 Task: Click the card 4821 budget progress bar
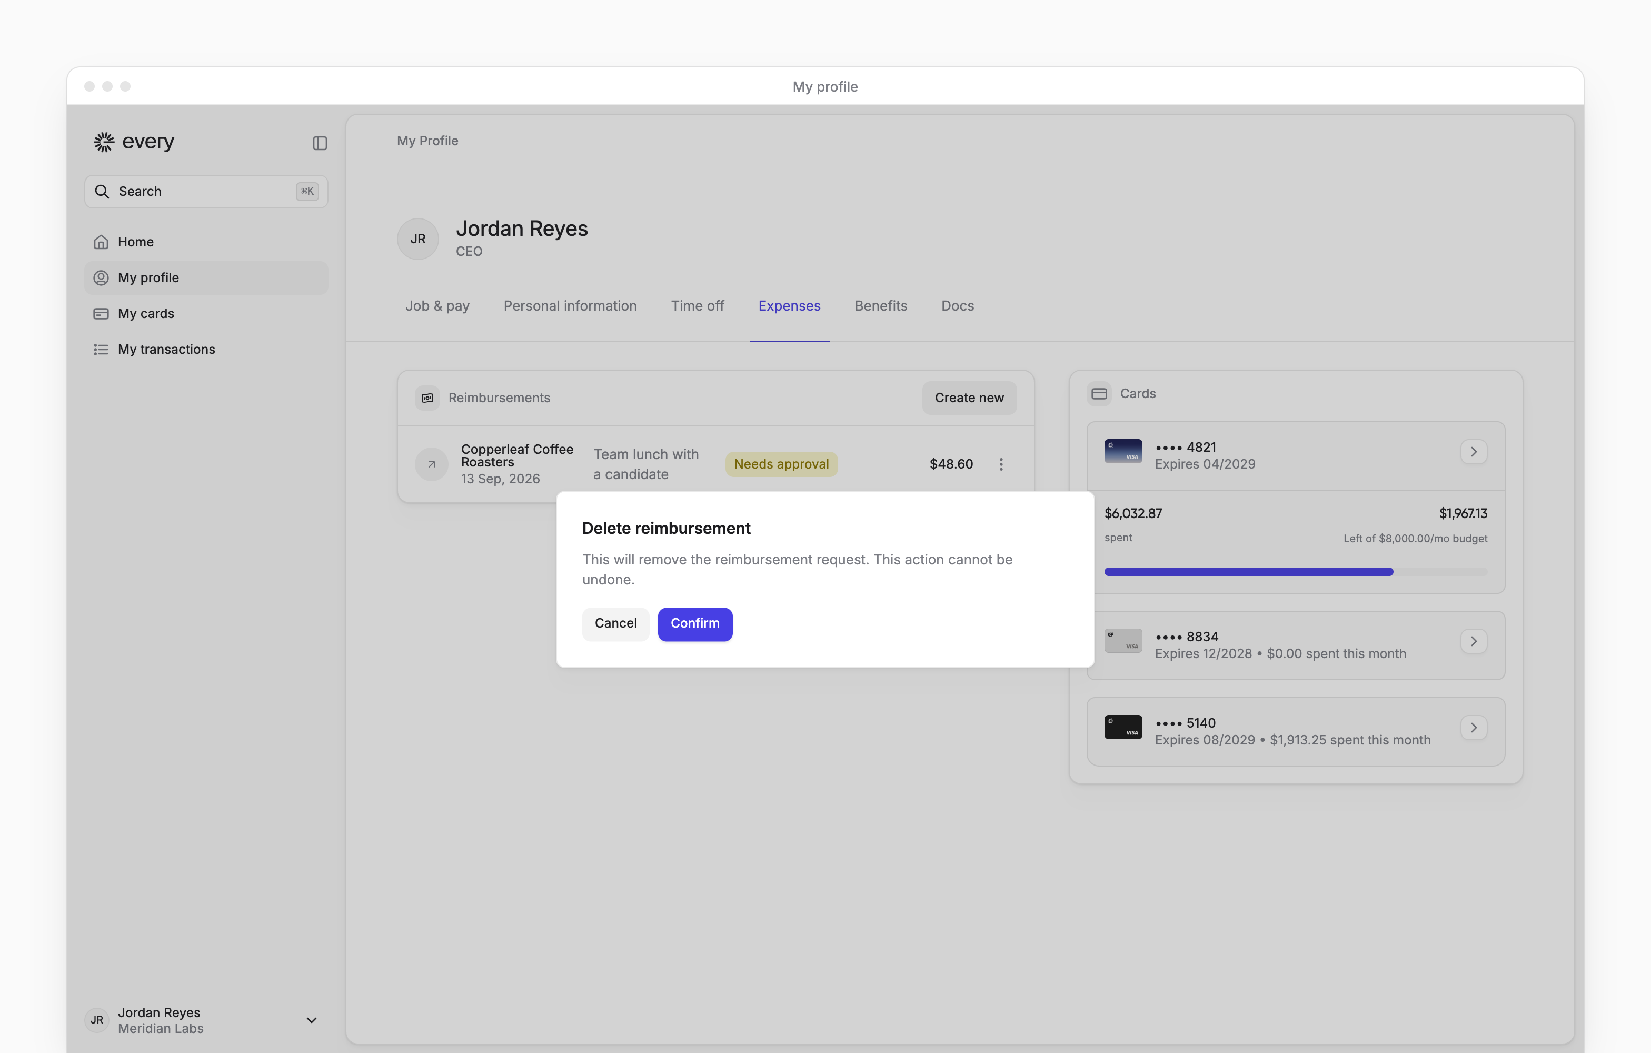1296,572
